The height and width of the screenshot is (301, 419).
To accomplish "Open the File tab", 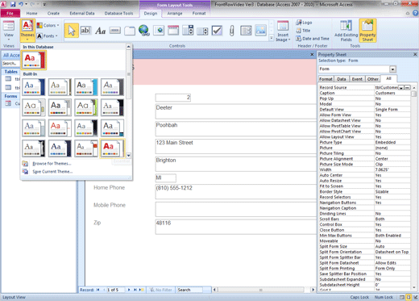I will pyautogui.click(x=10, y=13).
